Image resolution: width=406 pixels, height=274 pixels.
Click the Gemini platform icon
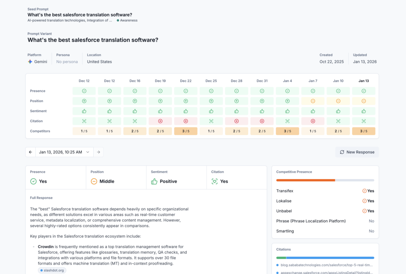30,62
